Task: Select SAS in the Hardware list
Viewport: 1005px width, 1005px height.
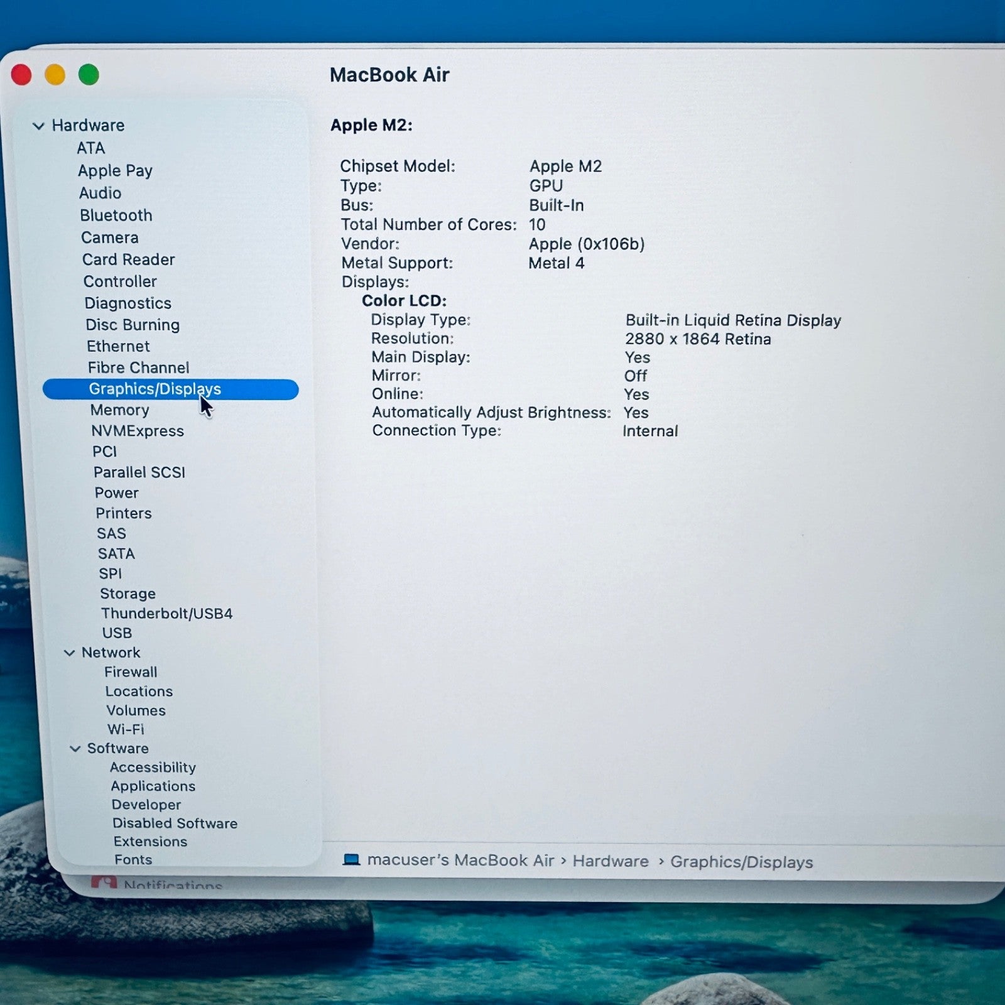Action: 111,533
